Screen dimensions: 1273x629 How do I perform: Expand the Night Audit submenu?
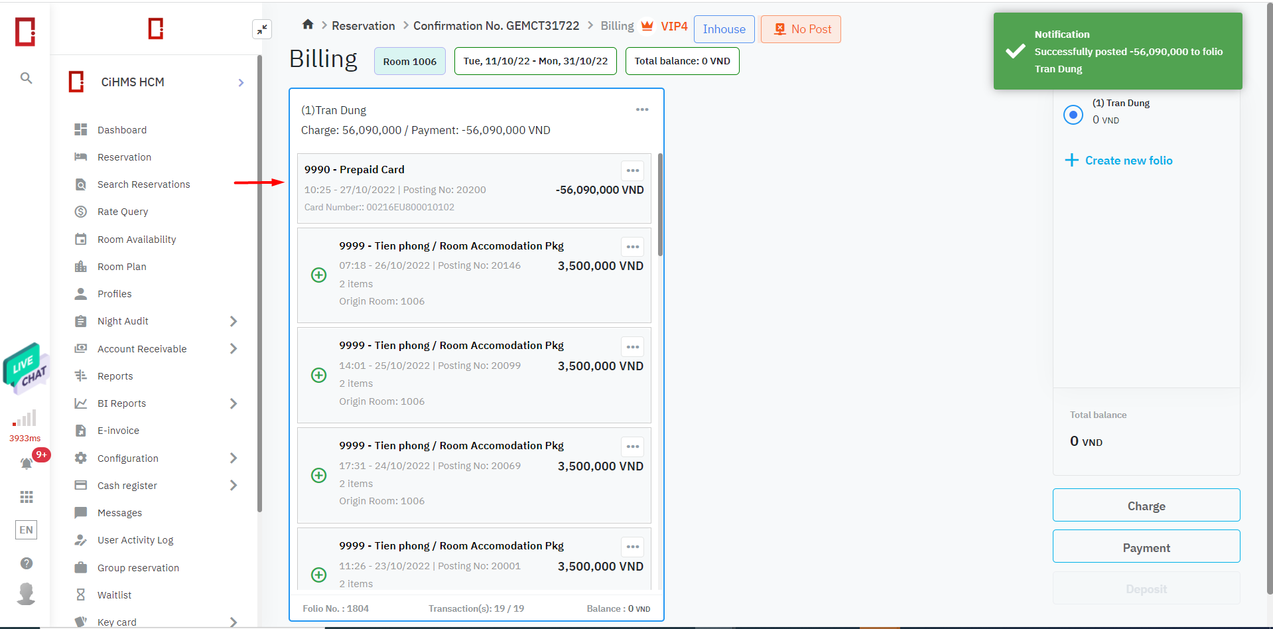233,321
